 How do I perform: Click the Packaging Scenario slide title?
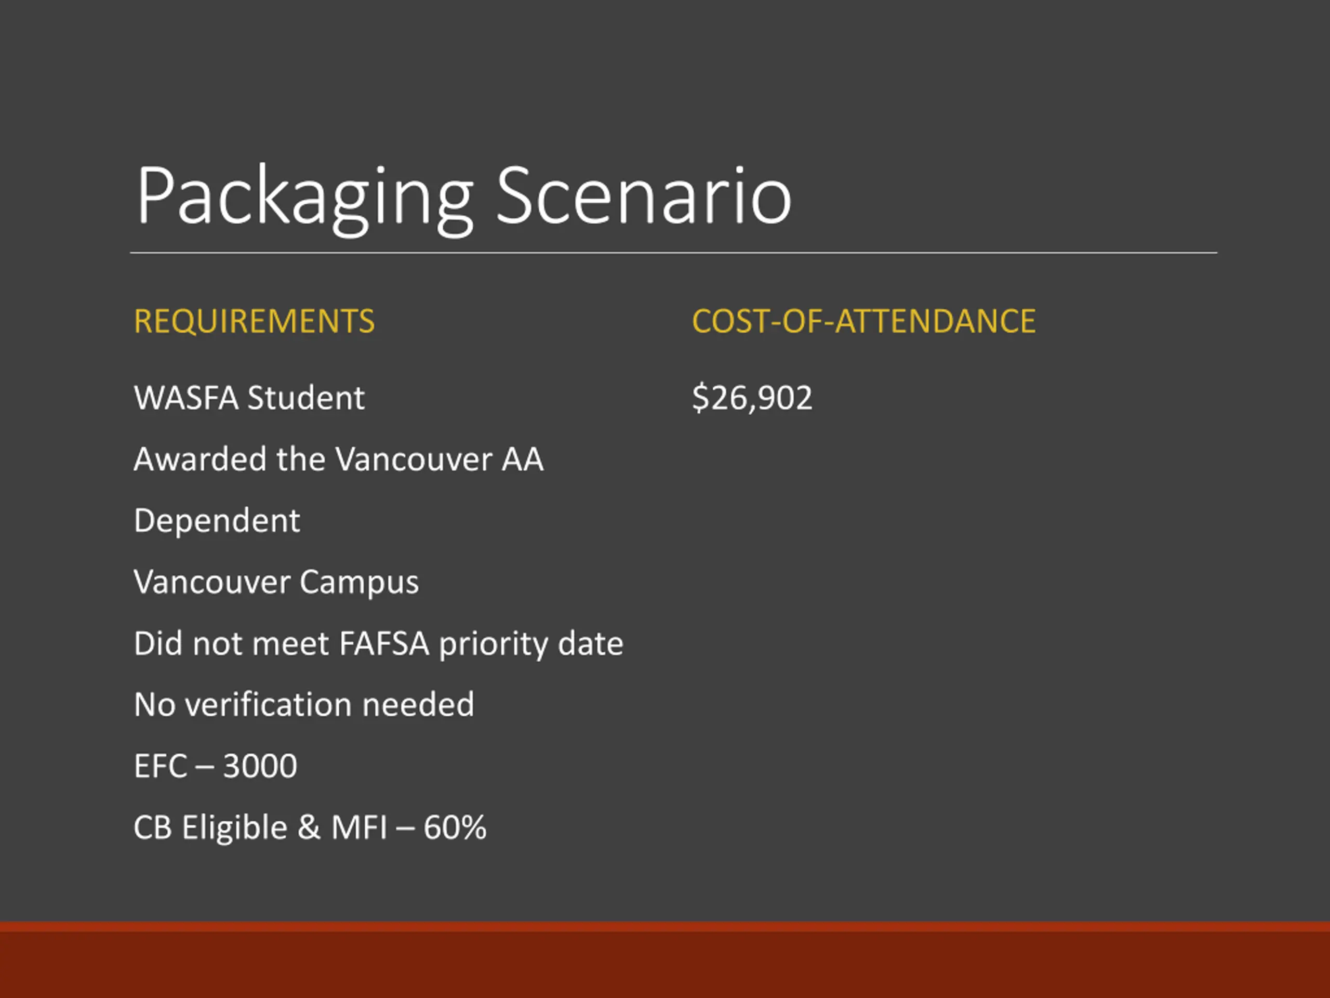click(463, 199)
